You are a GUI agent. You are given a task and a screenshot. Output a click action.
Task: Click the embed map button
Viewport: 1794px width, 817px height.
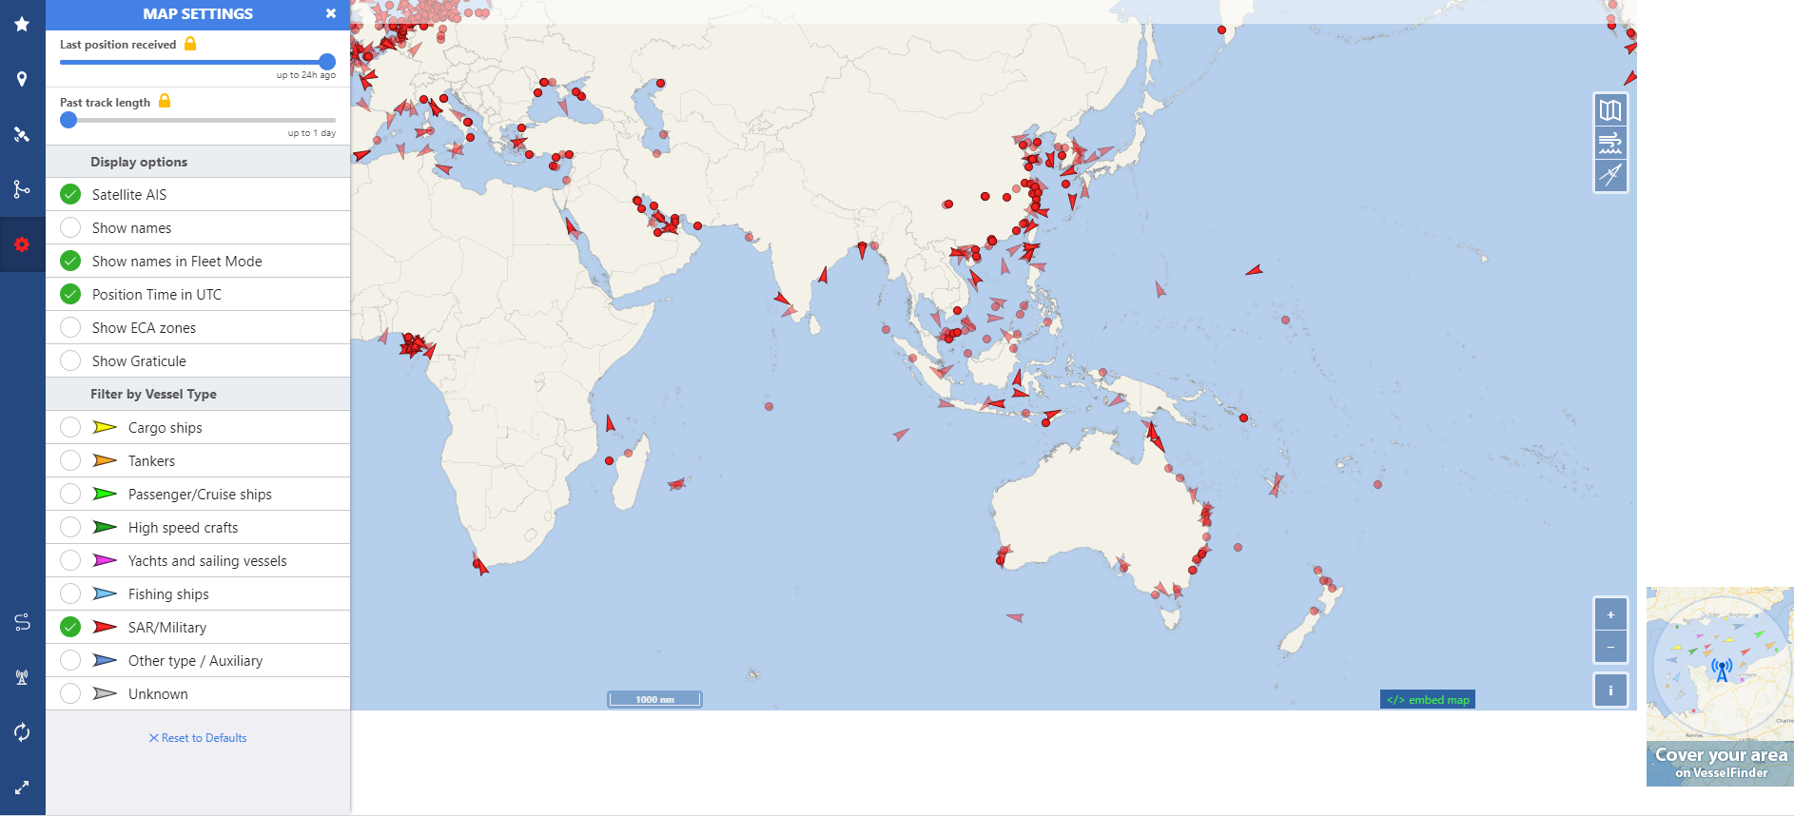(x=1428, y=700)
